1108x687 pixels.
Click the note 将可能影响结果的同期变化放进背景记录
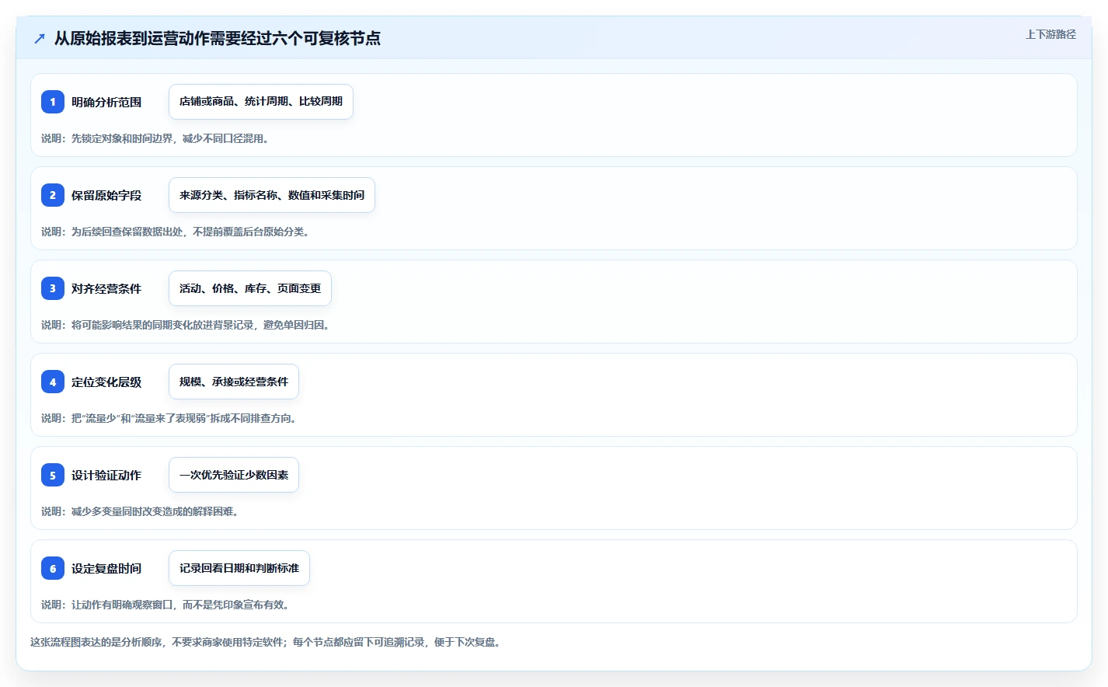point(185,325)
